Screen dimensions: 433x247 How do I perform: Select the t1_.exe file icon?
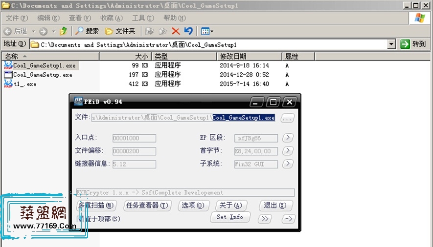(8, 84)
